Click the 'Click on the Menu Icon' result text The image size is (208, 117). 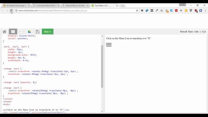(129, 38)
